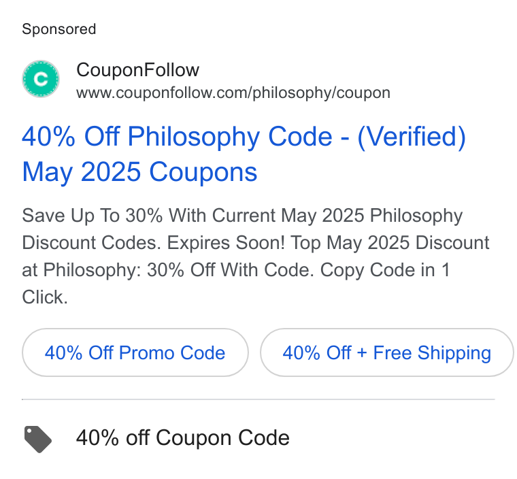Screen dimensions: 517x479
Task: Click the letter C inside the green logo
Action: pyautogui.click(x=41, y=79)
